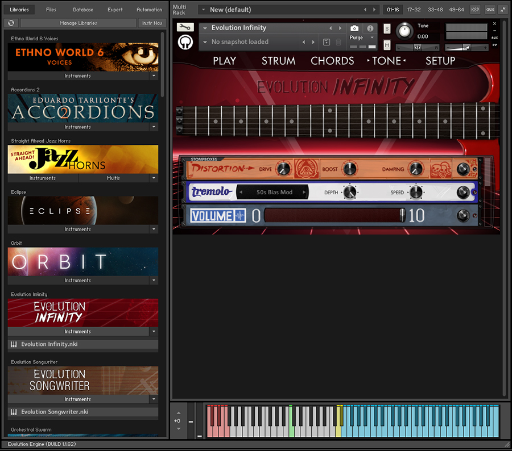This screenshot has width=512, height=451.
Task: Click the wrench edit-instrument icon
Action: (185, 27)
